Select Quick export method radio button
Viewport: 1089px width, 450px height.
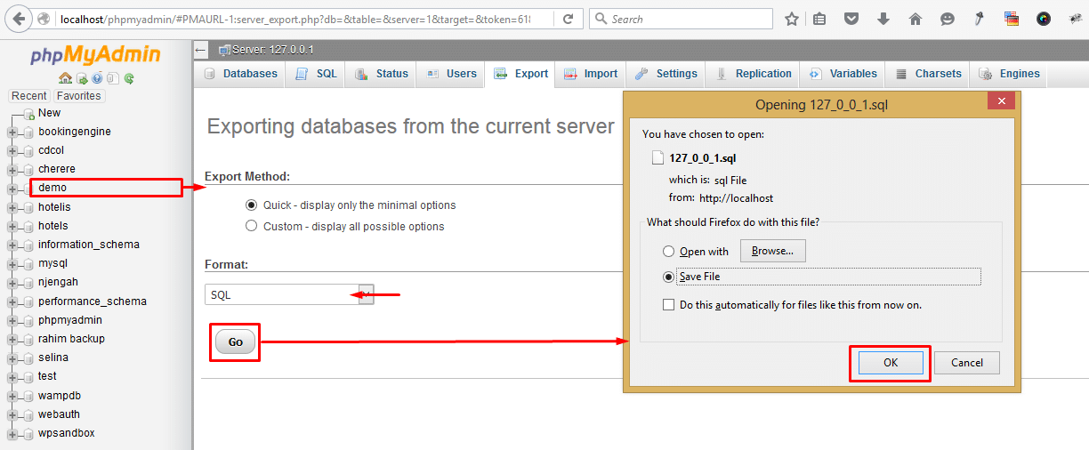pyautogui.click(x=252, y=205)
